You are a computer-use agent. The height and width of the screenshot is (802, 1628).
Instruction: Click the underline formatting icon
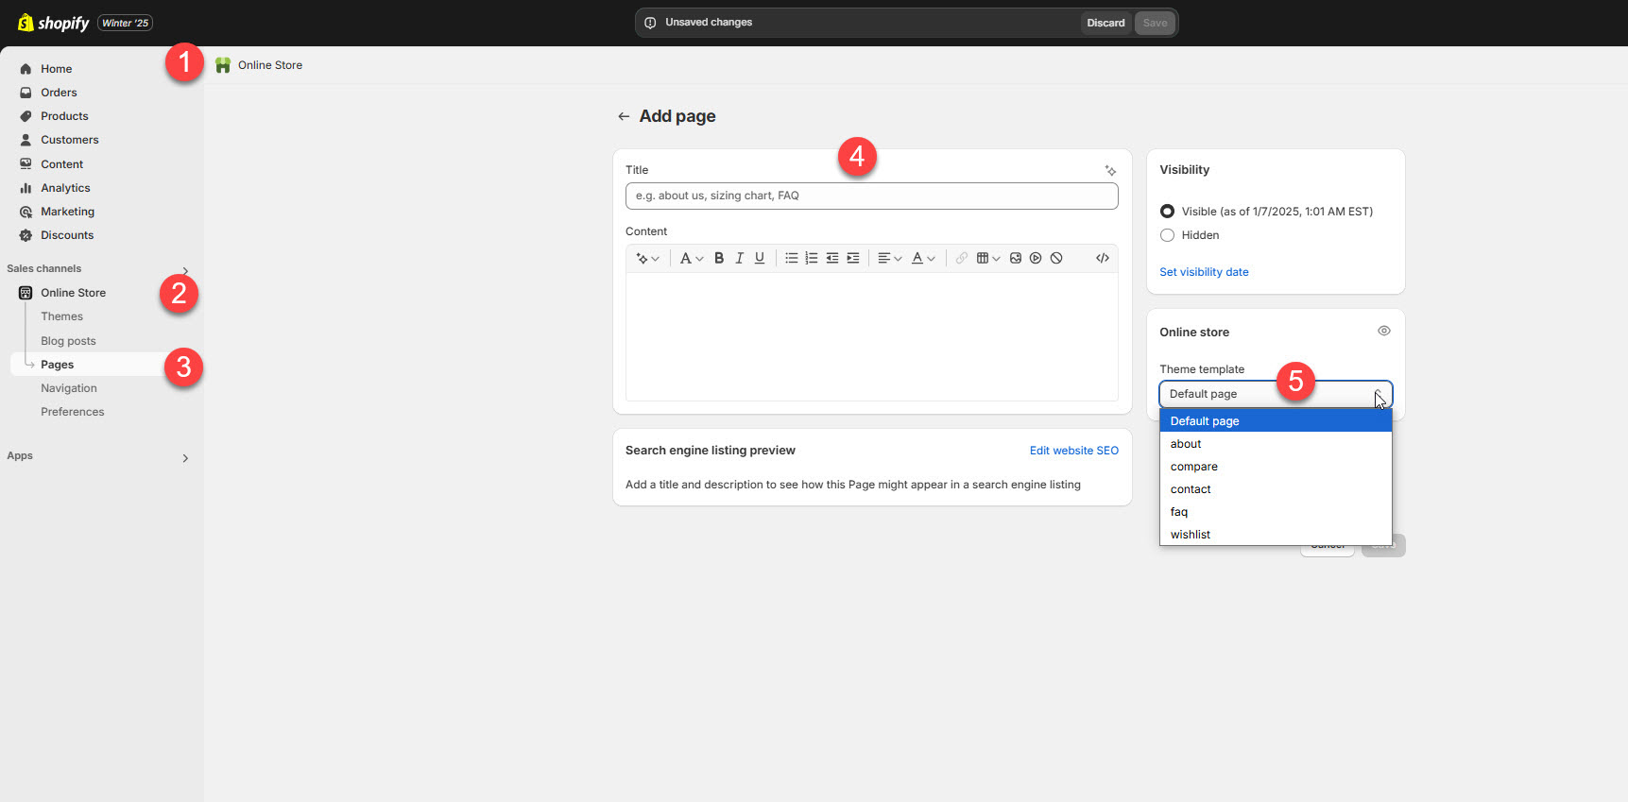759,258
